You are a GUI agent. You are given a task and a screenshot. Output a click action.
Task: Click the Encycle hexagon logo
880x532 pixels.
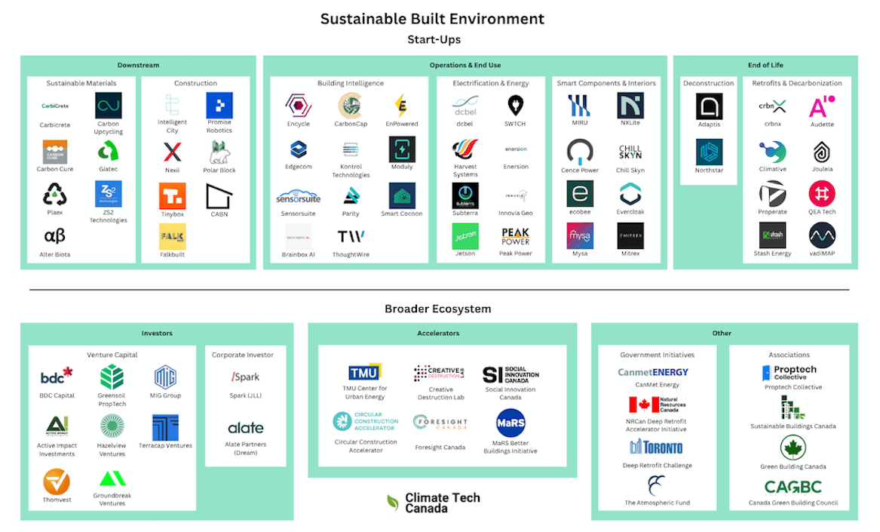click(x=299, y=106)
